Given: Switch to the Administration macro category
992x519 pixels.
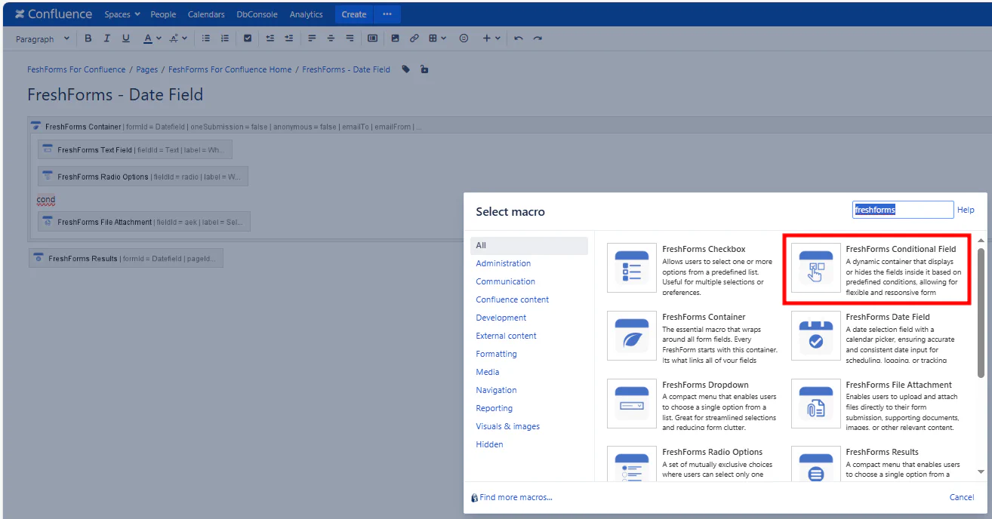Looking at the screenshot, I should (x=504, y=263).
